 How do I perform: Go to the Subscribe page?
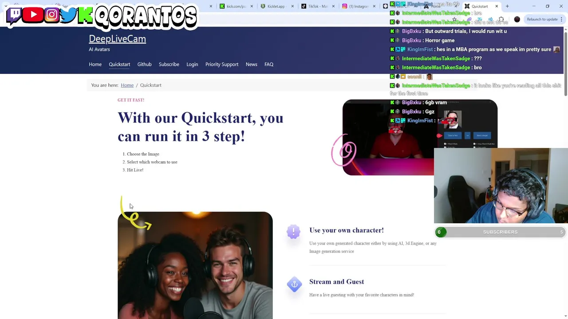pyautogui.click(x=169, y=64)
